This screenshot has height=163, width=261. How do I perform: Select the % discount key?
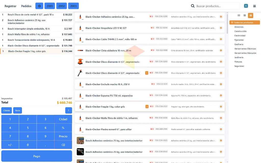63,128
